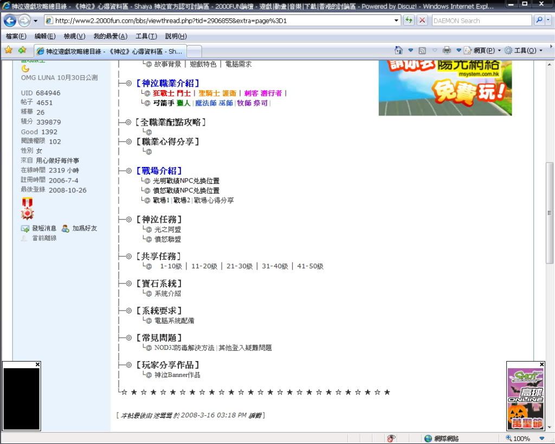This screenshot has width=555, height=444.
Task: Click the Refresh page icon
Action: click(x=409, y=21)
